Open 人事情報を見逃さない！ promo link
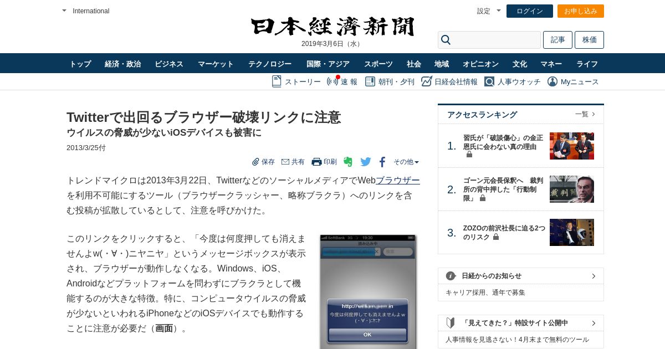The image size is (665, 349). click(517, 340)
